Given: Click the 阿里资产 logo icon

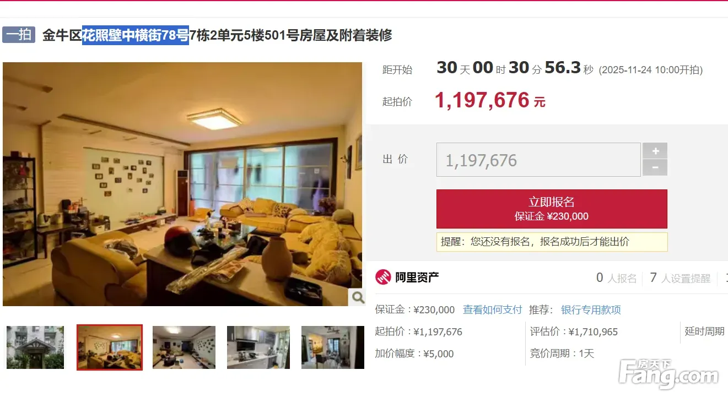Looking at the screenshot, I should (383, 277).
